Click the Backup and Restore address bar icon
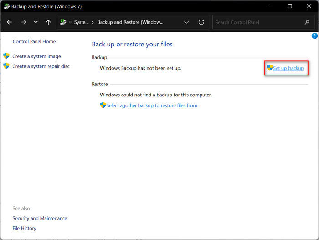 pyautogui.click(x=63, y=22)
